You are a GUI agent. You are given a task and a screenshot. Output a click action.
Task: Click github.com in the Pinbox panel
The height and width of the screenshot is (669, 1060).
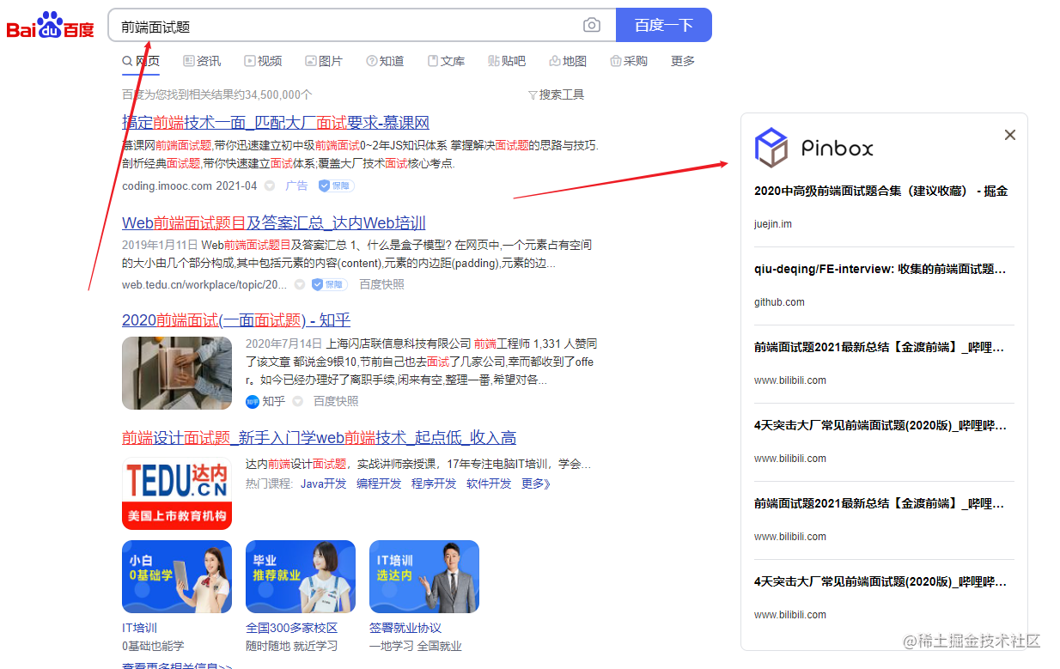pos(780,302)
